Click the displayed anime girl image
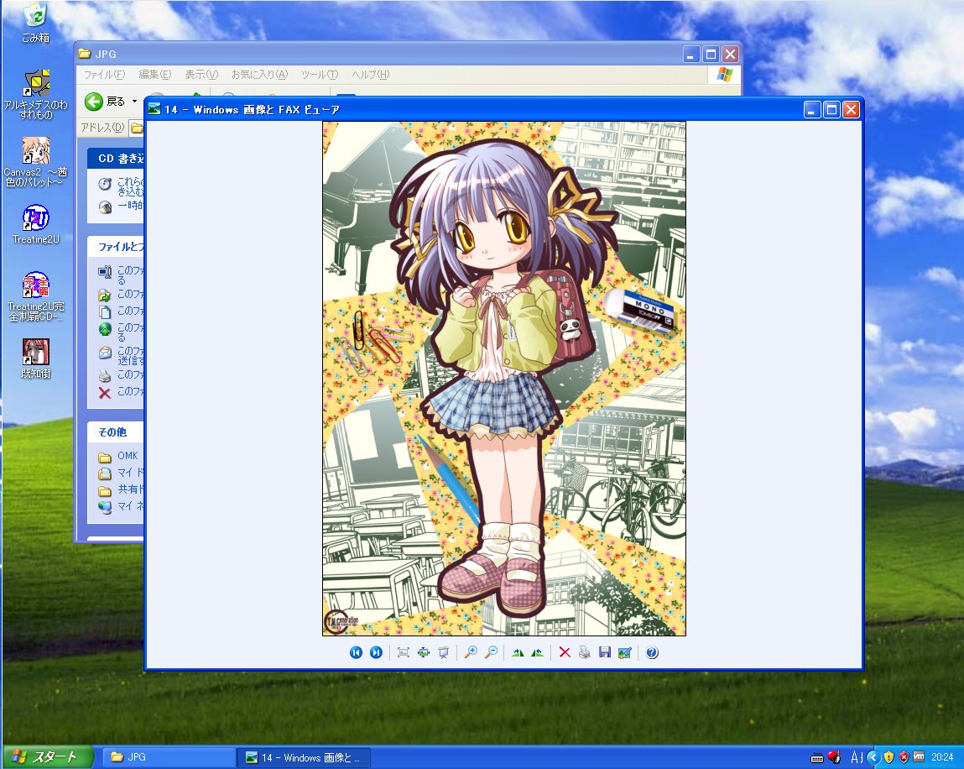Screen dimensions: 964x769 [x=504, y=379]
